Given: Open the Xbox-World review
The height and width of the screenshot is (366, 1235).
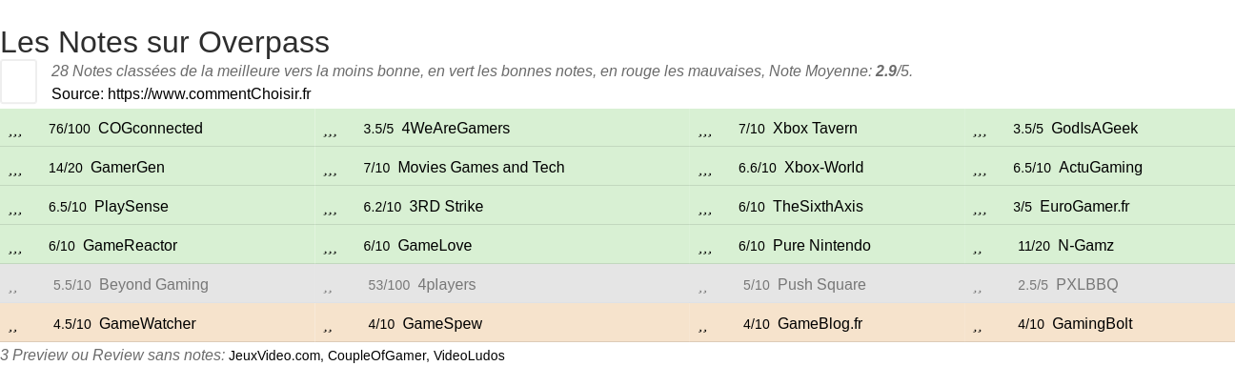Looking at the screenshot, I should point(823,168).
